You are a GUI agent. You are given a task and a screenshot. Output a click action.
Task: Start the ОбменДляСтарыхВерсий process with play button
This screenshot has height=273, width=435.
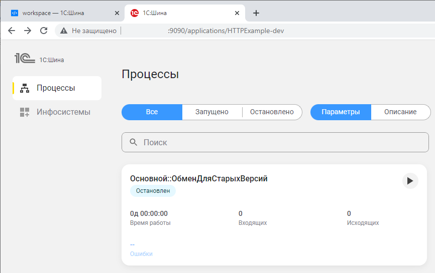(x=410, y=181)
